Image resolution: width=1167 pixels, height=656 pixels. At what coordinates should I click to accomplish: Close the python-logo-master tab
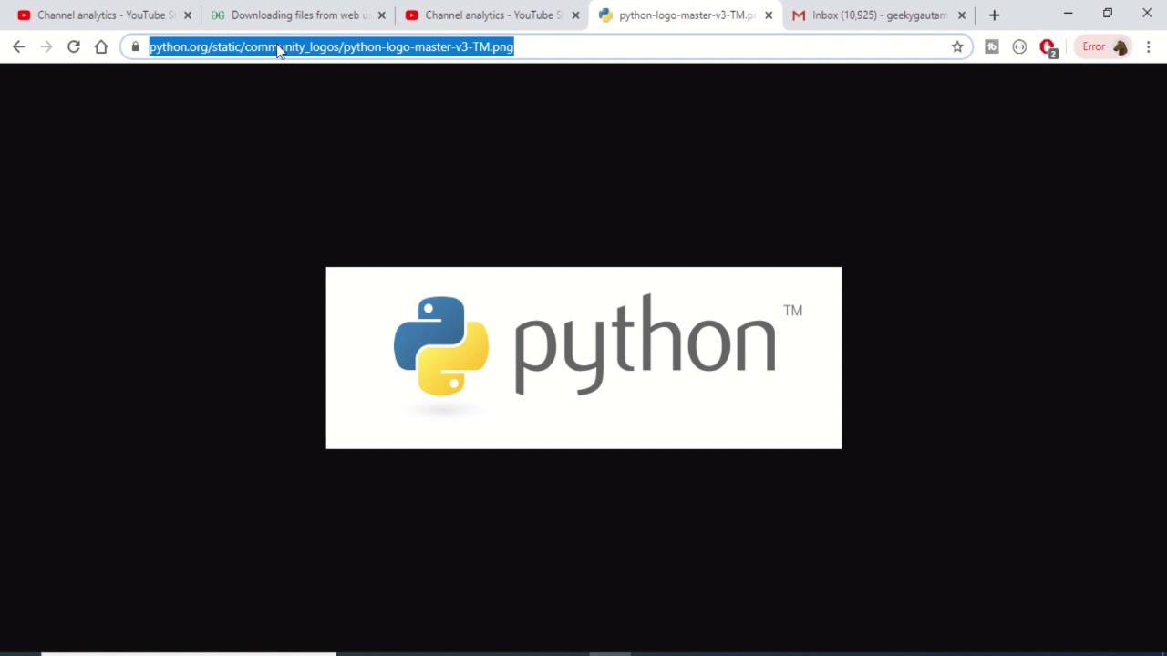click(x=769, y=15)
